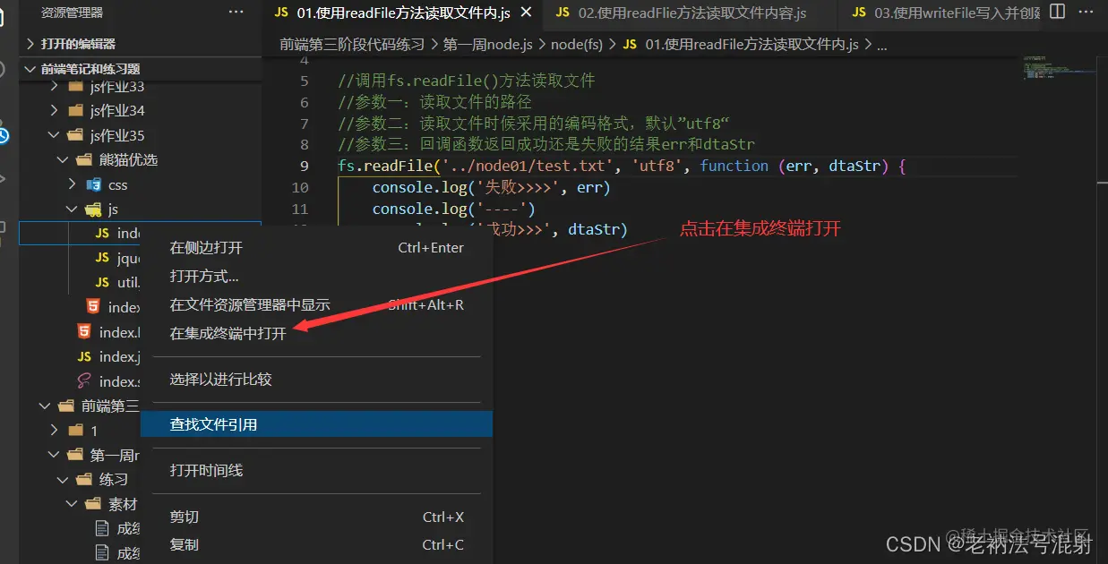This screenshot has height=564, width=1108.
Task: Click the css folder icon in the tree
Action: (x=93, y=185)
